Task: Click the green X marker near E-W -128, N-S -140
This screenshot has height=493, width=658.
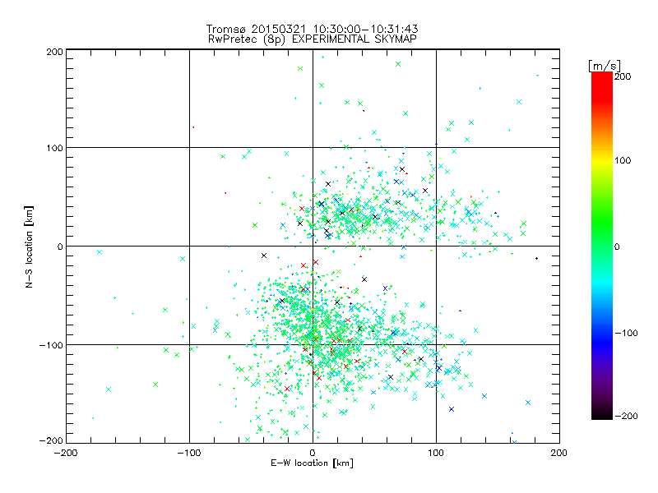Action: click(155, 385)
